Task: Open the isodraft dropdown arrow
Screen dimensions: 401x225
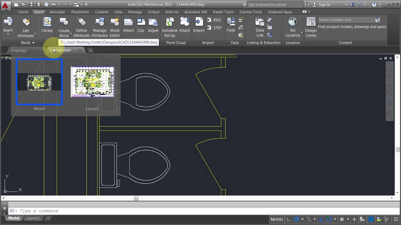Action: [x=315, y=219]
